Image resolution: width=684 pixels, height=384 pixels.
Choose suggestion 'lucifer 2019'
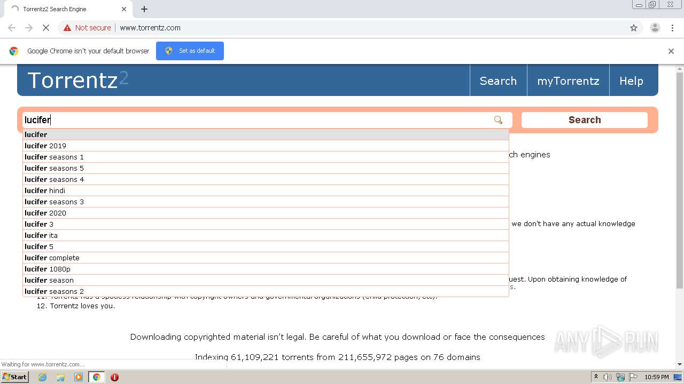point(266,146)
